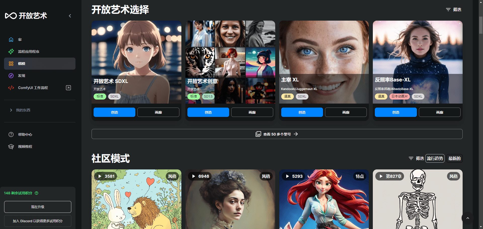Click the red code-bracket ComfyUI icon
This screenshot has height=229, width=483.
(x=11, y=88)
